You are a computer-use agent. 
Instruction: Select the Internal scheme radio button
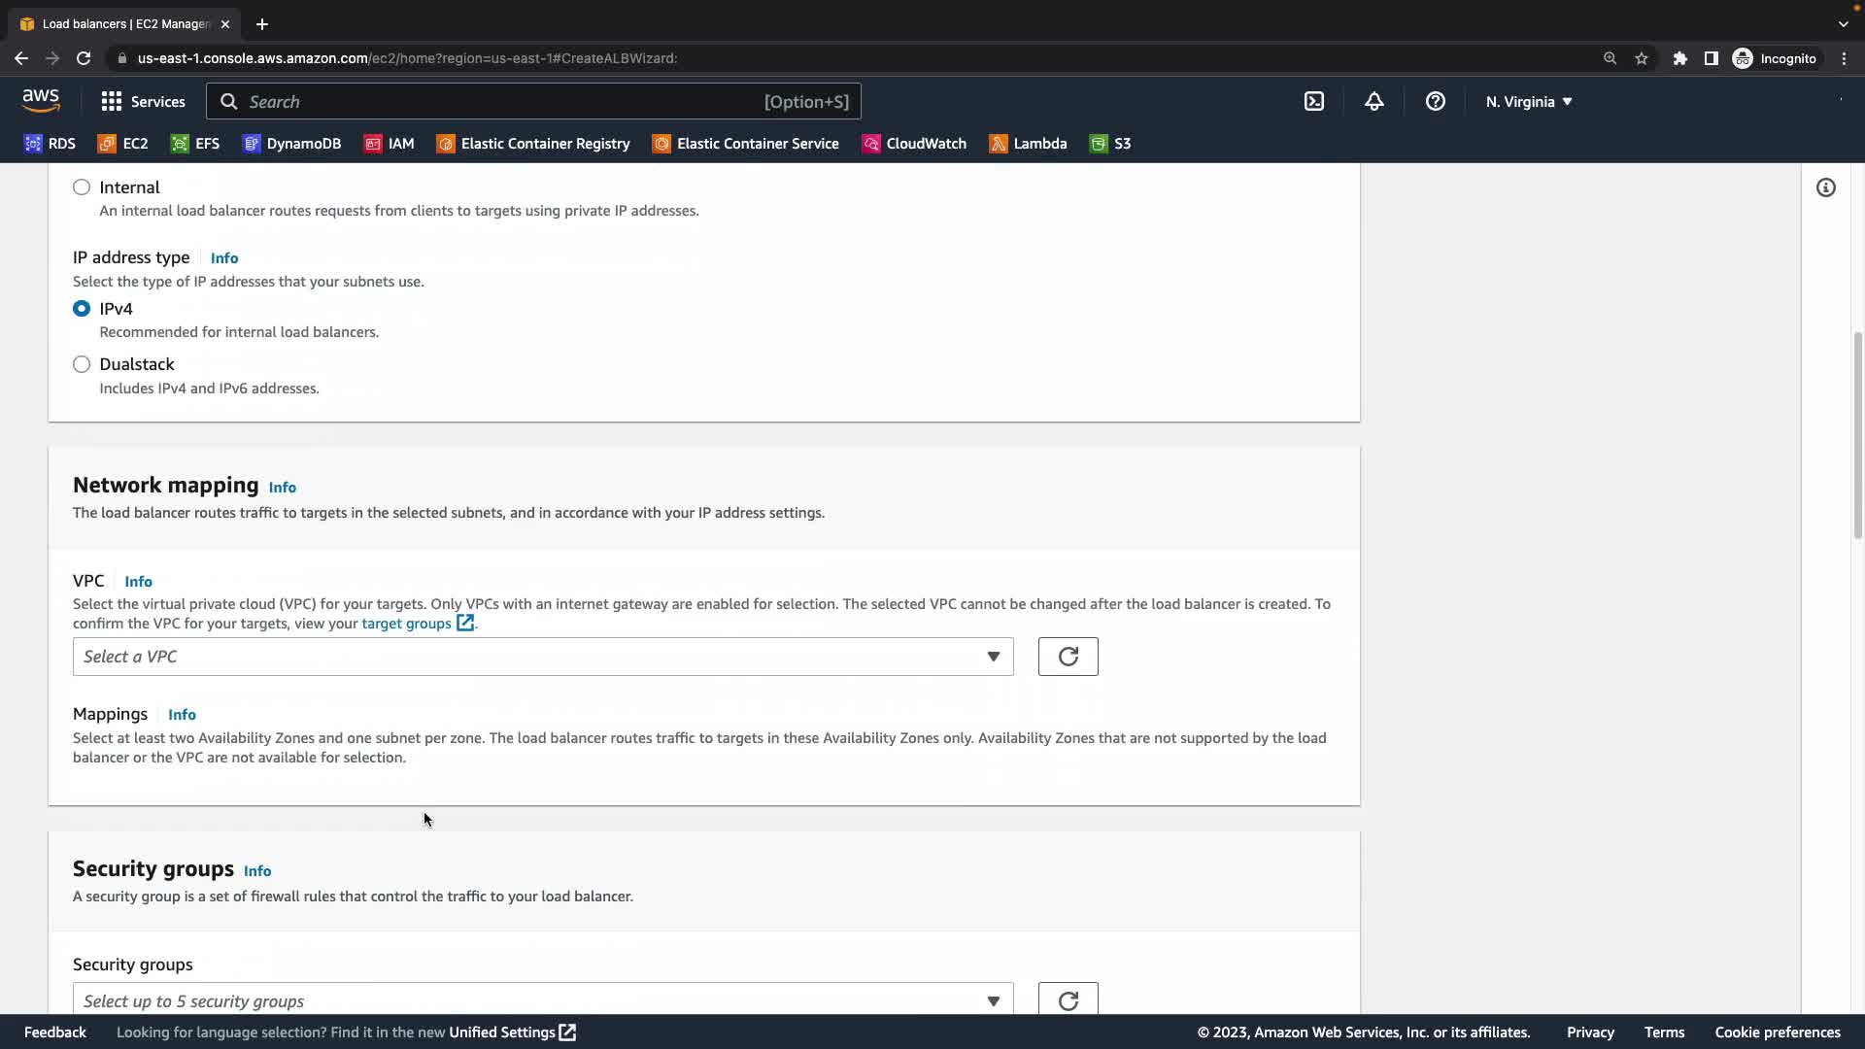(82, 187)
